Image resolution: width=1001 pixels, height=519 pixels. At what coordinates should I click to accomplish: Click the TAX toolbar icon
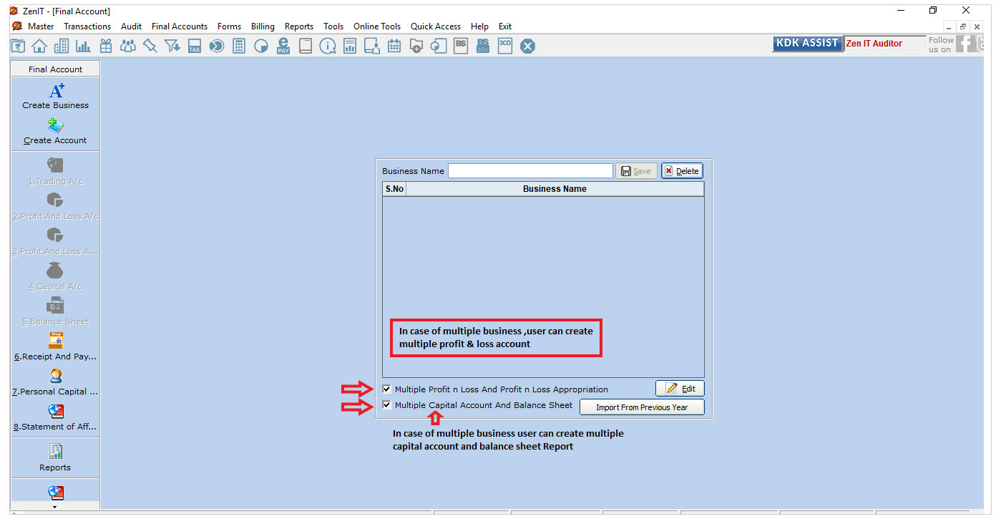click(195, 46)
